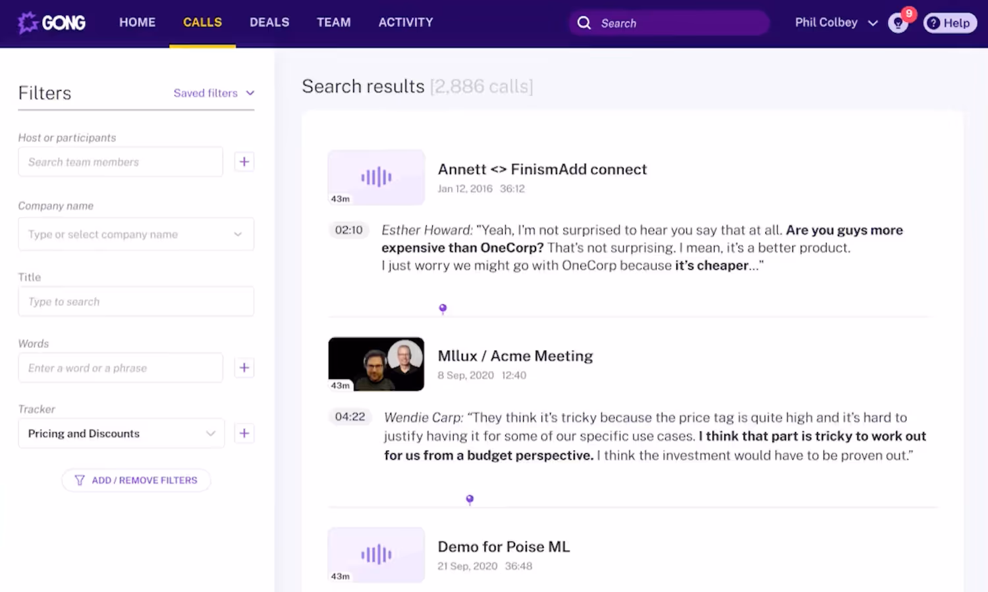Jump to the 04:22 timestamp snippet
988x592 pixels.
tap(350, 417)
